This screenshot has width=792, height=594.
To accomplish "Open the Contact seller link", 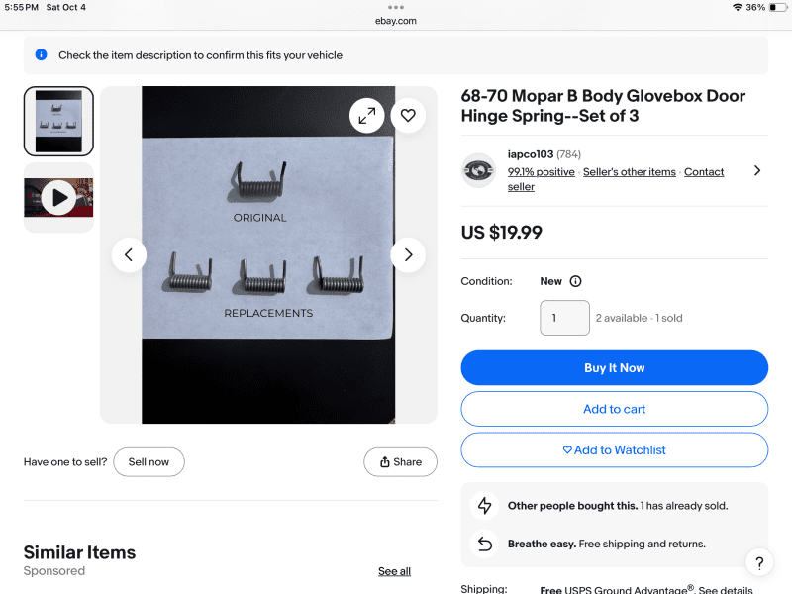I will 704,172.
